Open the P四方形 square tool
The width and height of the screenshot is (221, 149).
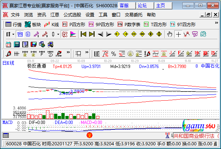click(74, 24)
